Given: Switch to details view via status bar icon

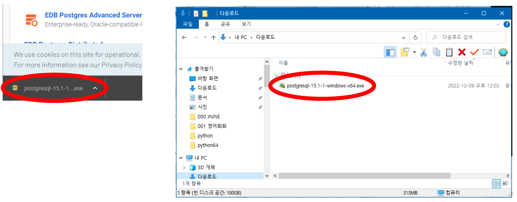Looking at the screenshot, I should 497,183.
